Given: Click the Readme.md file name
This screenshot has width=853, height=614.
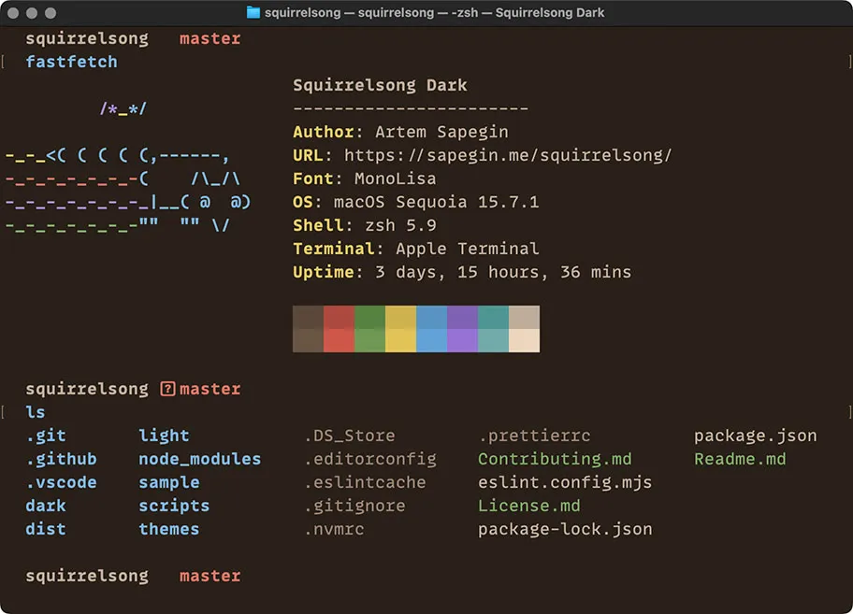Looking at the screenshot, I should [740, 459].
